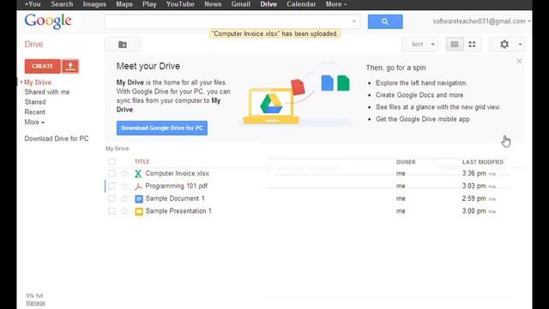Open the Computer Invoice.xlsx file name
549x309 pixels.
pos(178,173)
